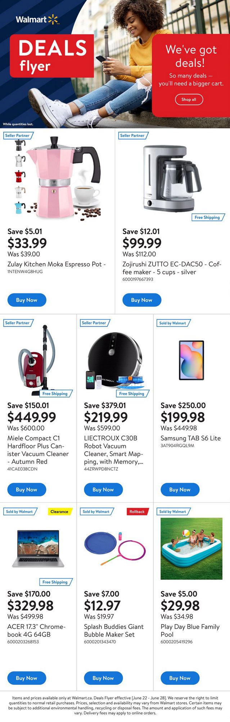Buy the Miele Compact C1 vacuum

point(27,490)
